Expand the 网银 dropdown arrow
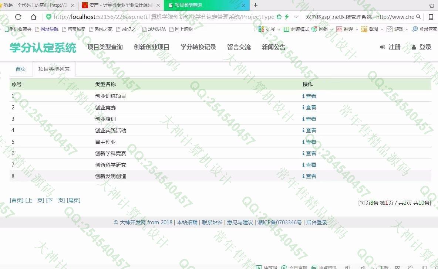 331,29
